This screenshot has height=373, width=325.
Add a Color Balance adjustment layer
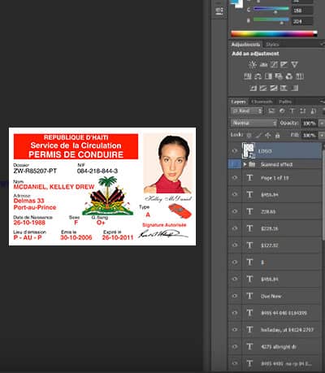point(258,76)
